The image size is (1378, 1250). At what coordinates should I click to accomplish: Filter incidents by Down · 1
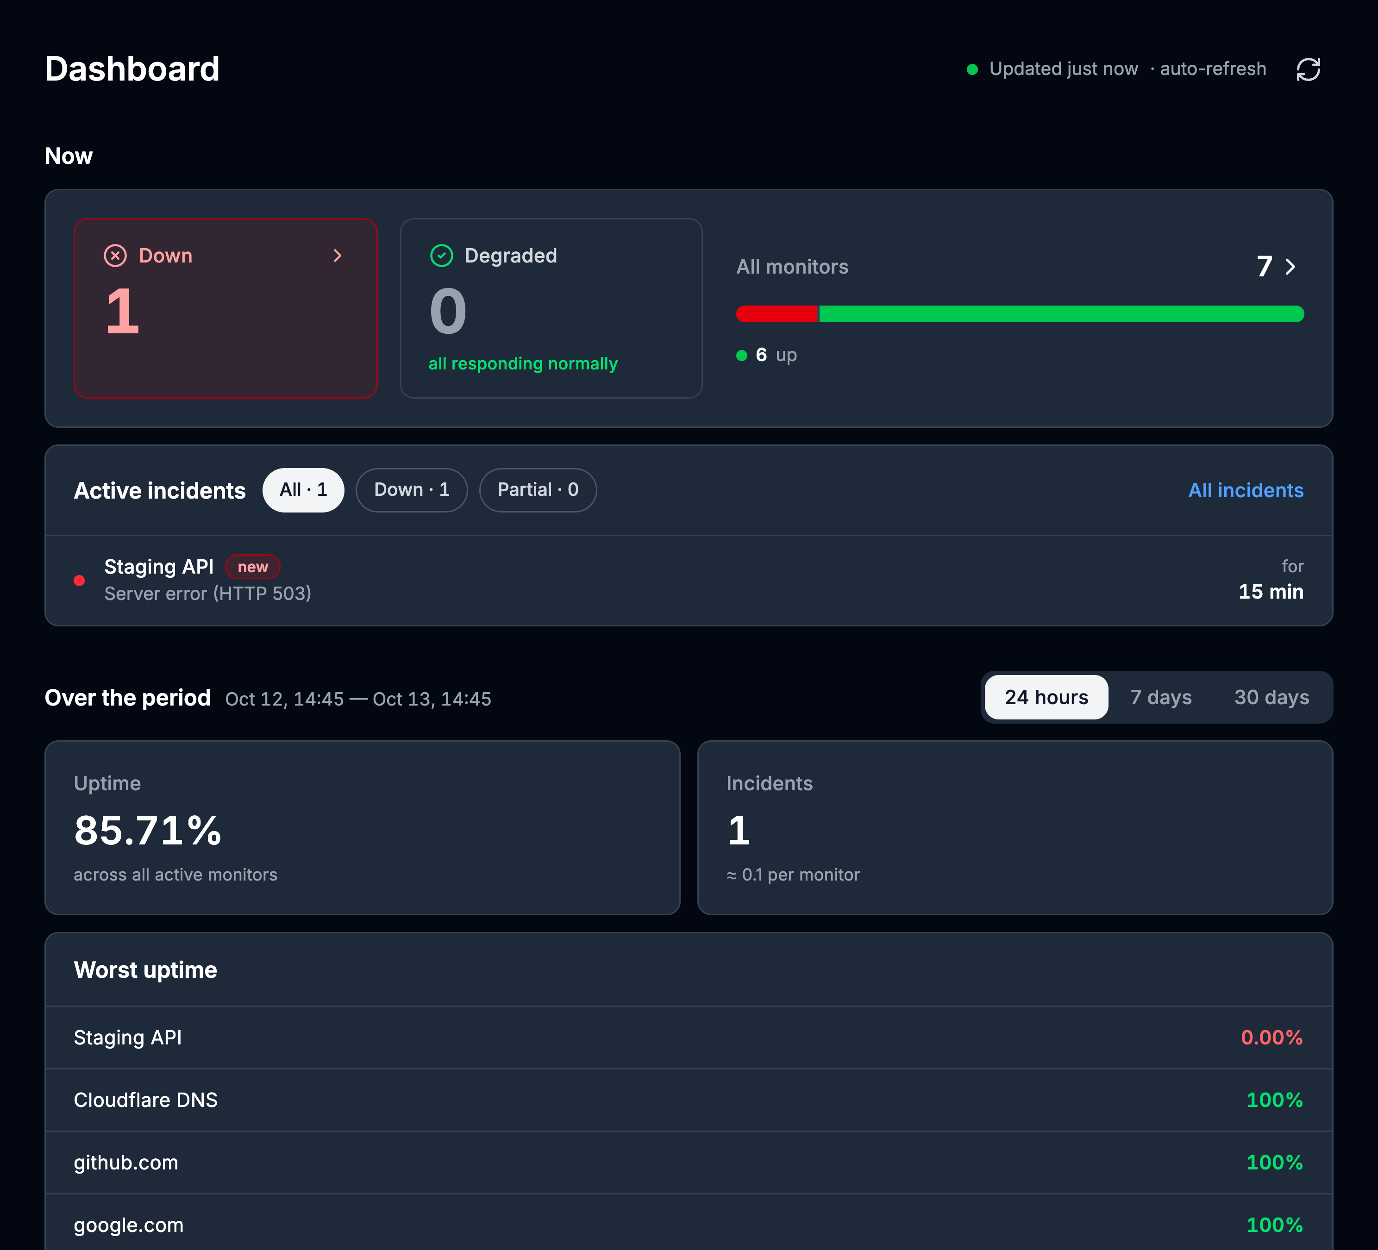tap(412, 490)
